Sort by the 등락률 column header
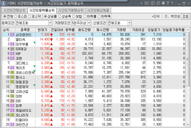191x128 pixels. (x=70, y=30)
